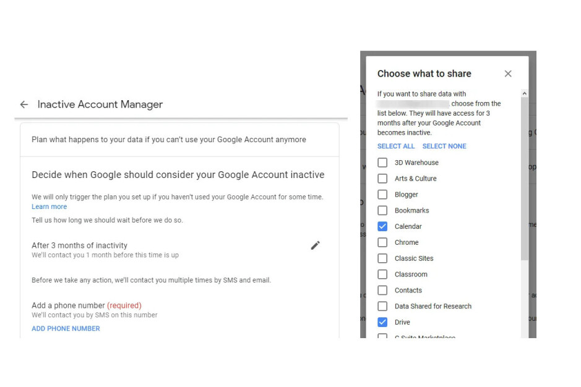Enable Classic Sites sharing
The height and width of the screenshot is (387, 581).
coord(382,258)
